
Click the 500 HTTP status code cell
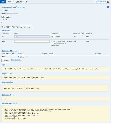tap(3, 57)
